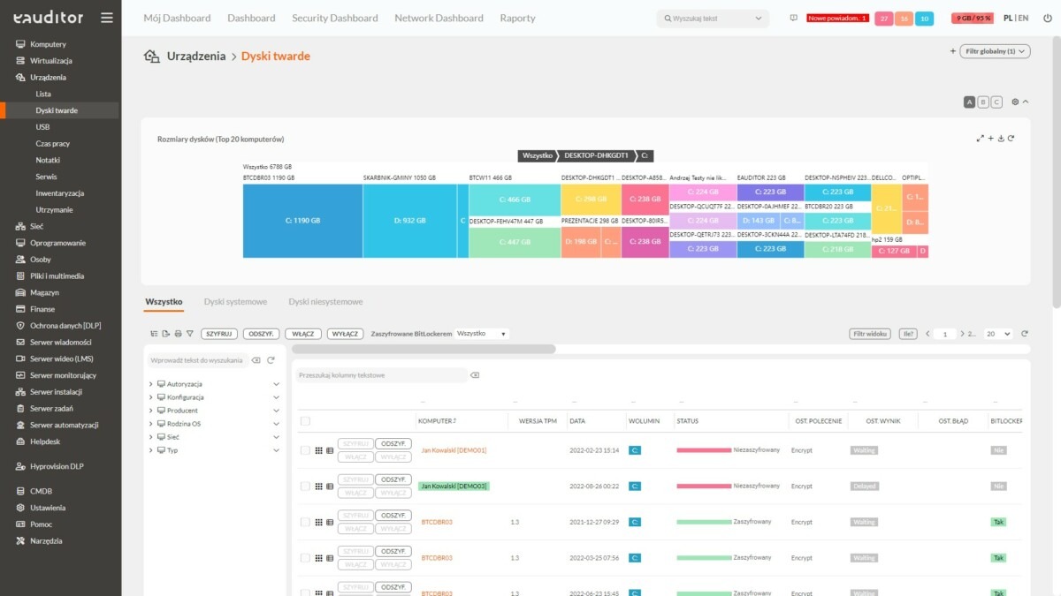The height and width of the screenshot is (596, 1061).
Task: Select all rows with the header checkbox
Action: (305, 421)
